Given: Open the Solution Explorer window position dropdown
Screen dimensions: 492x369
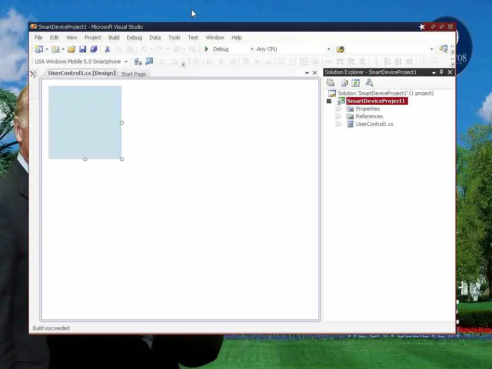Looking at the screenshot, I should pos(434,73).
